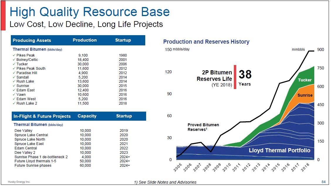Click the 'Production' column header
331x186 pixels.
point(85,40)
